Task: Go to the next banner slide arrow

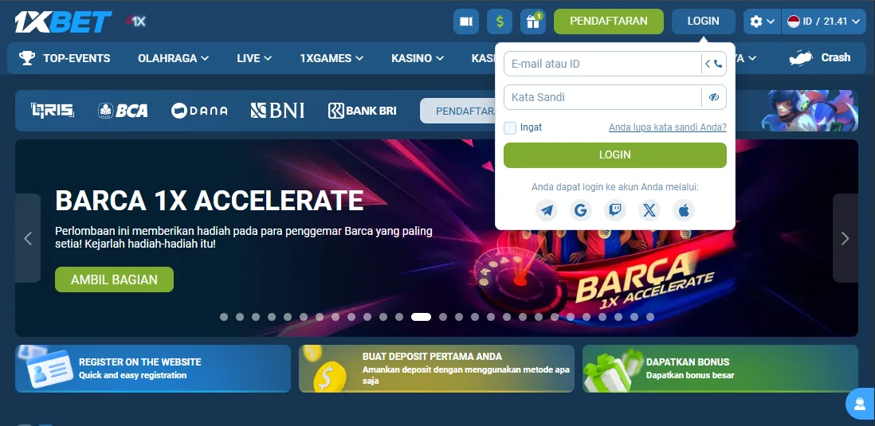Action: pyautogui.click(x=845, y=238)
